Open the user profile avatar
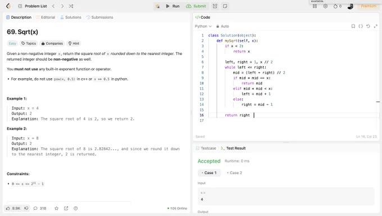This screenshot has height=216, width=382. pyautogui.click(x=351, y=6)
